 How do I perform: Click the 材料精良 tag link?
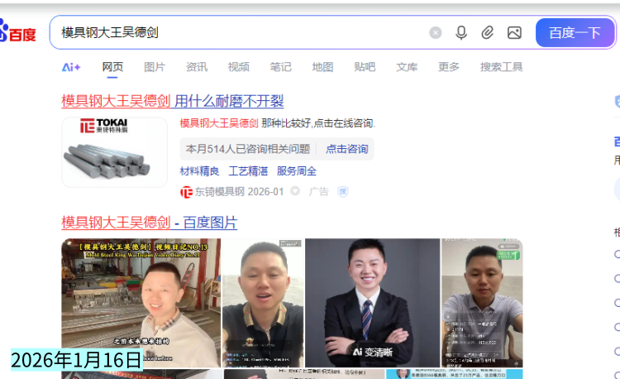coord(199,171)
